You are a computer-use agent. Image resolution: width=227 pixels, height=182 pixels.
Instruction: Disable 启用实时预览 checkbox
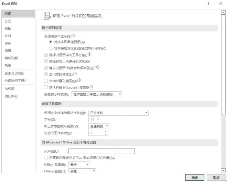46,74
